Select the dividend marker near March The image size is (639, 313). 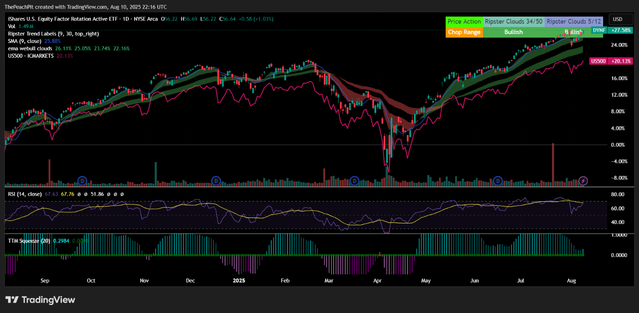coord(354,181)
